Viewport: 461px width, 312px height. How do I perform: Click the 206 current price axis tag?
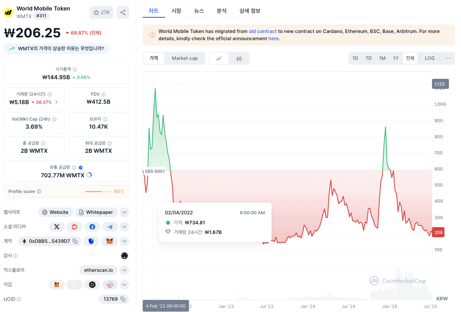438,232
